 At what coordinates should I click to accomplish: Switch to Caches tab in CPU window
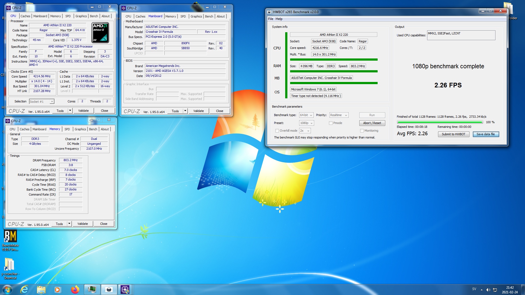coord(25,16)
